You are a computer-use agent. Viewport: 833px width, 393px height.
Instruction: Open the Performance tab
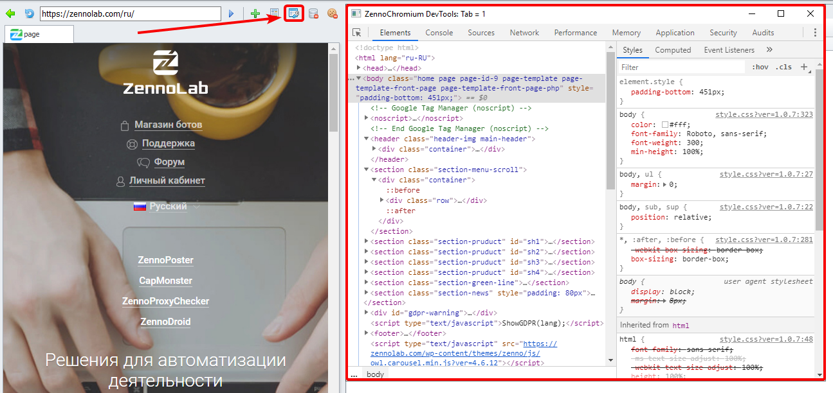(576, 33)
